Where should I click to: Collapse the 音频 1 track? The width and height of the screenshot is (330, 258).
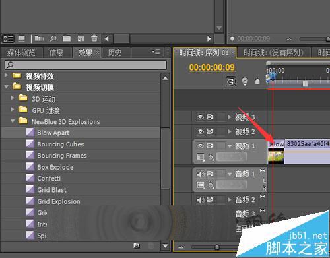[230, 174]
